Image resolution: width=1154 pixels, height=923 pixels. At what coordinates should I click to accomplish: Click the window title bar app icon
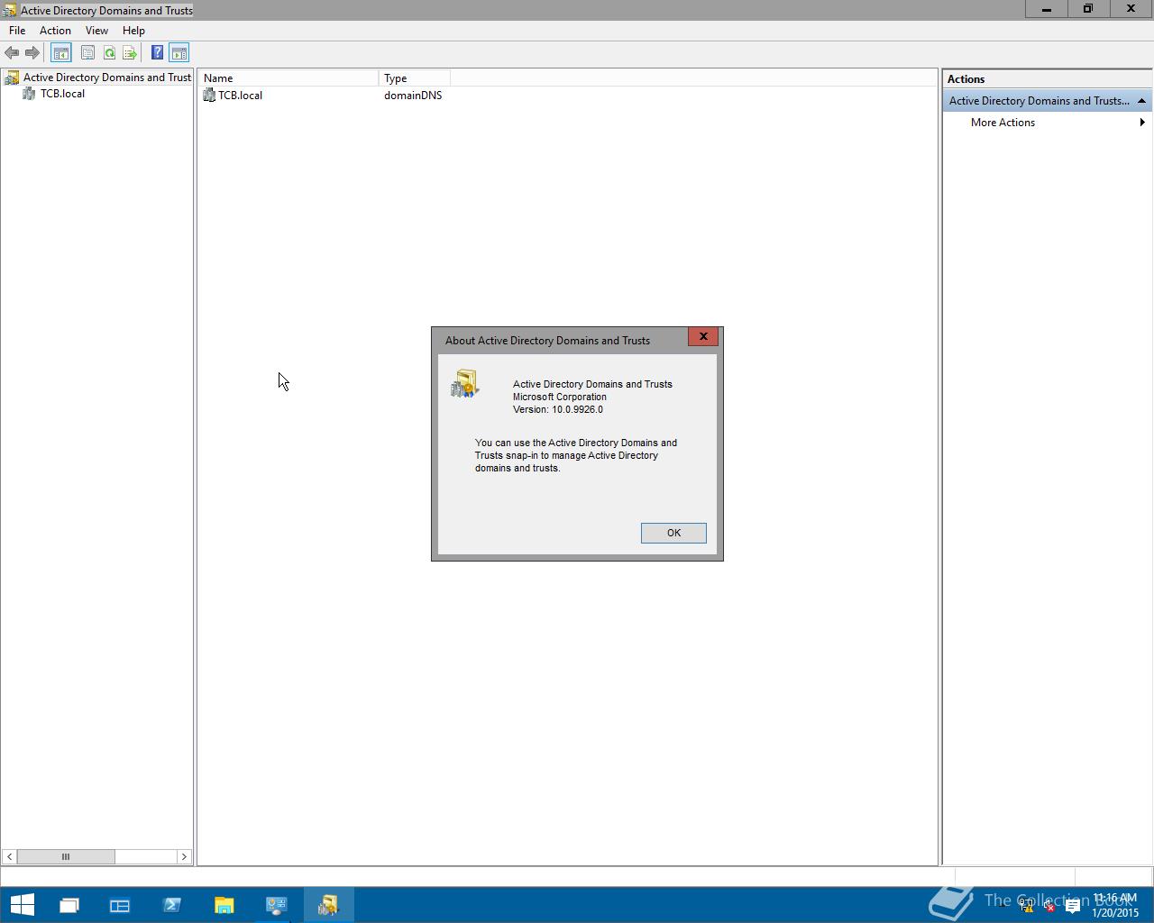(x=9, y=10)
